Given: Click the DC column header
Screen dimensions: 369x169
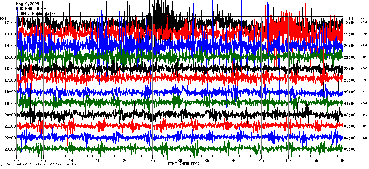Looking at the screenshot, I should (x=362, y=18).
